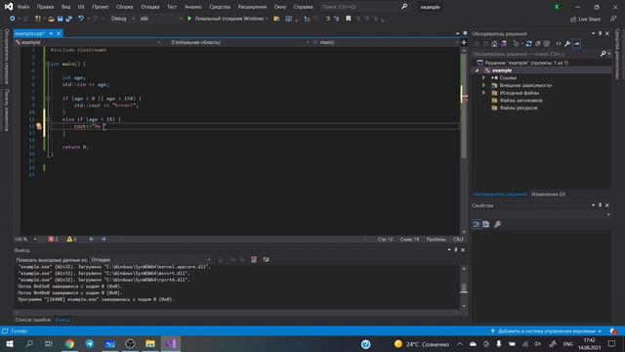Open Properties with the wrench icon

(567, 43)
